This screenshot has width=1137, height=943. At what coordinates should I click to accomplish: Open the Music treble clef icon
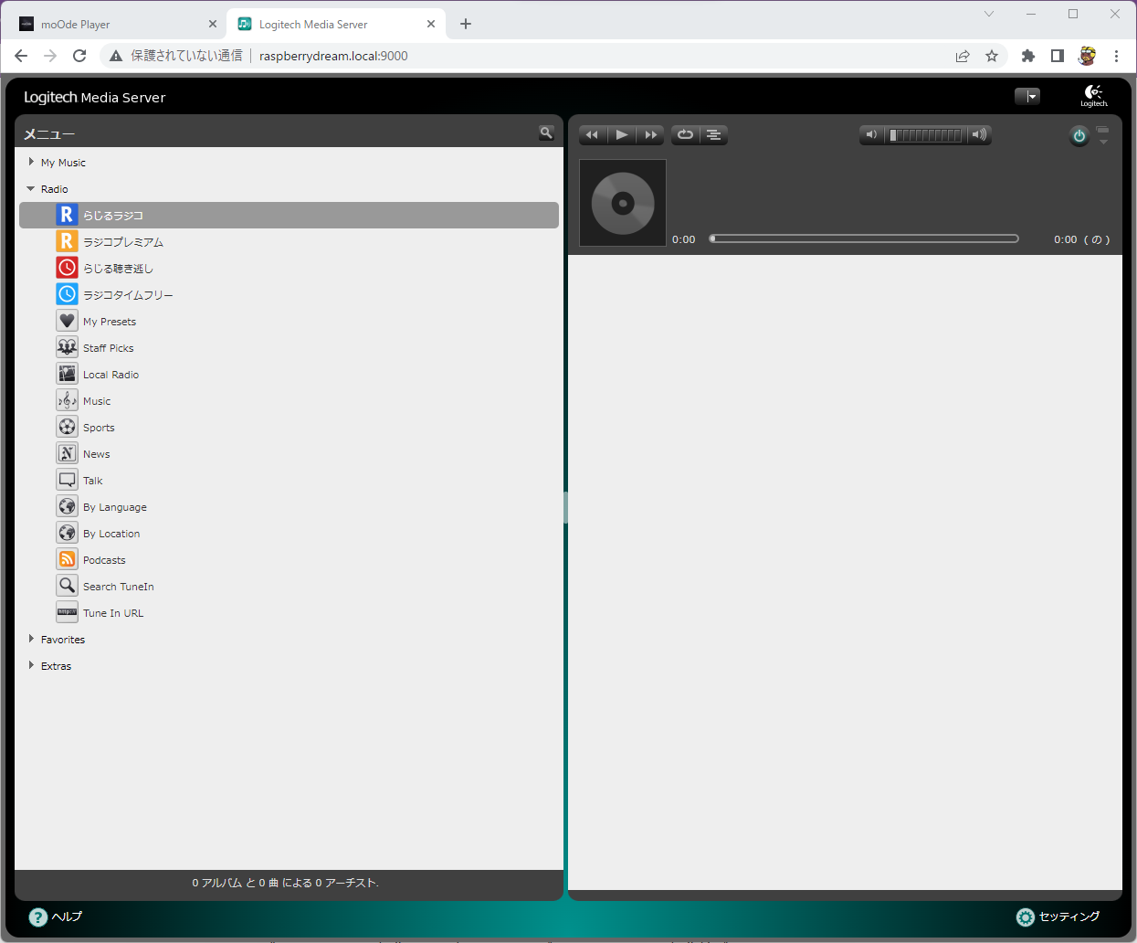click(x=67, y=400)
